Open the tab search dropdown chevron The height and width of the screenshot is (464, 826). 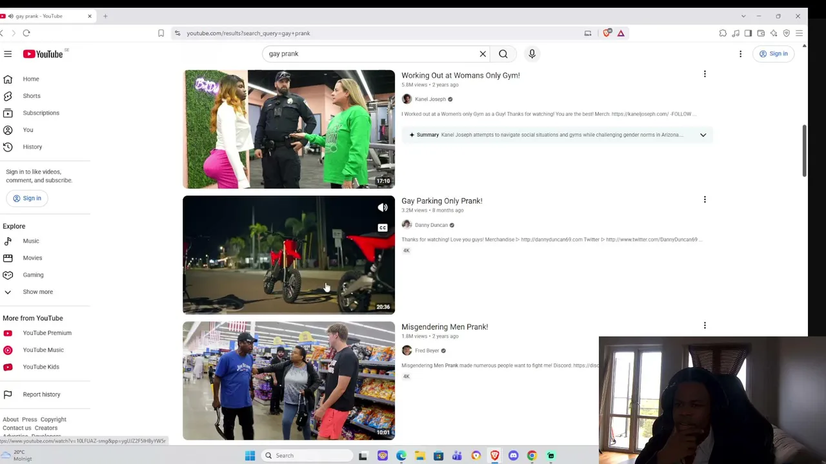click(x=743, y=16)
